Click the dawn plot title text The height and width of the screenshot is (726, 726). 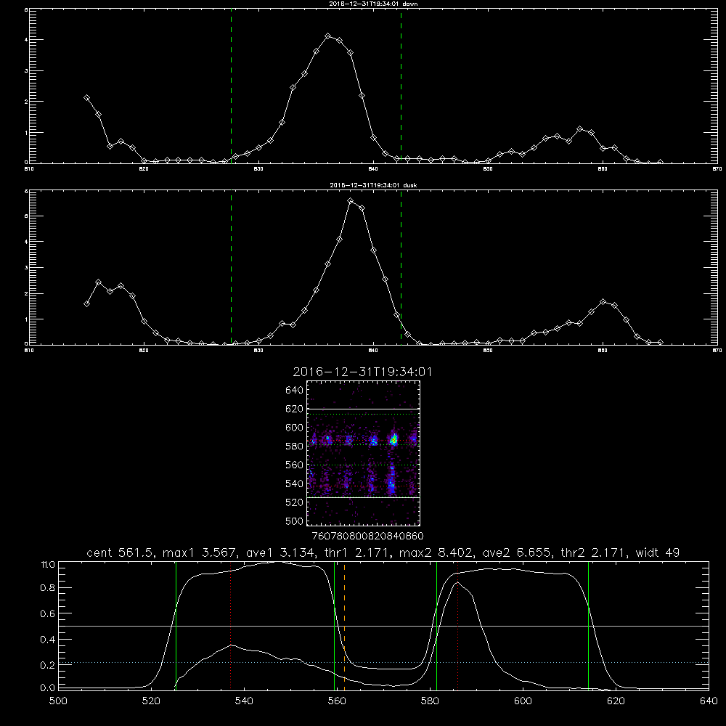(x=373, y=4)
